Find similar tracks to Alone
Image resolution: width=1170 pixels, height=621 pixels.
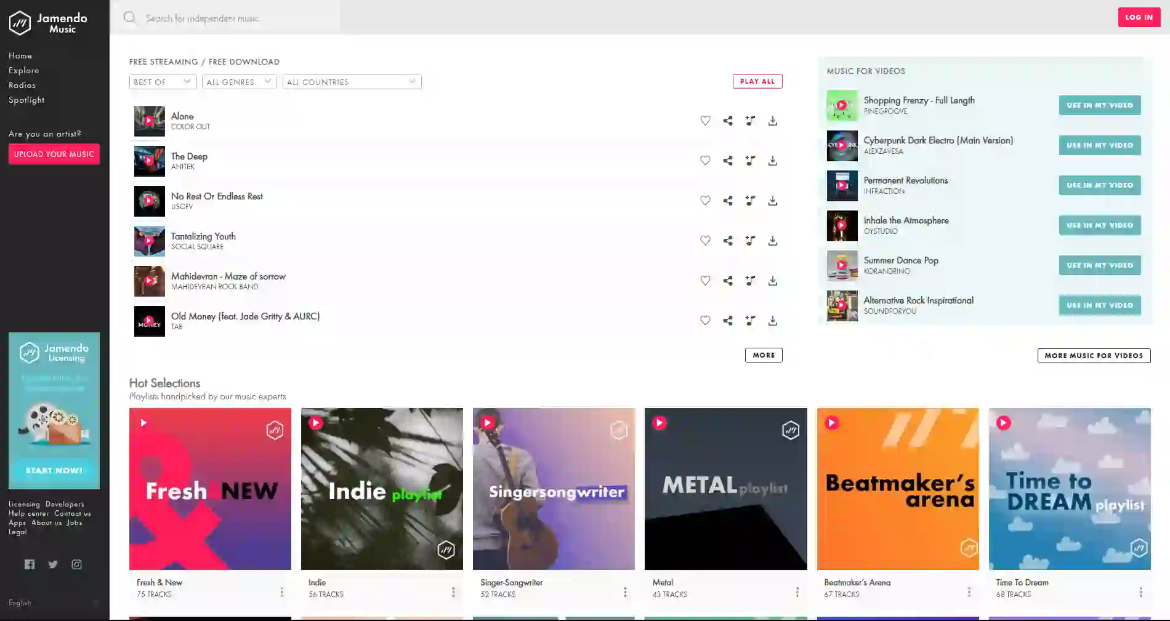tap(750, 121)
